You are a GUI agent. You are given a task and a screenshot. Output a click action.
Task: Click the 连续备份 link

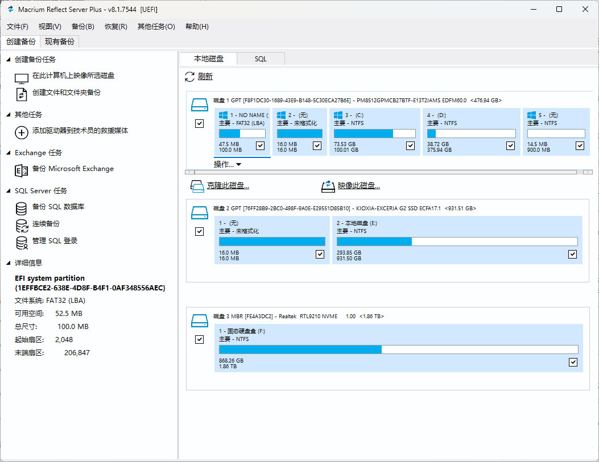coord(46,223)
